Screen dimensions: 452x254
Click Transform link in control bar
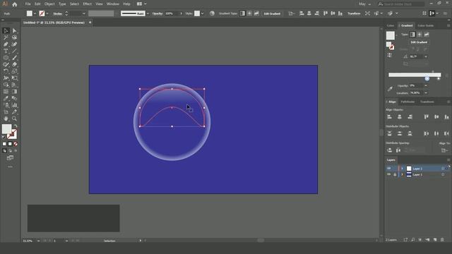pos(354,13)
